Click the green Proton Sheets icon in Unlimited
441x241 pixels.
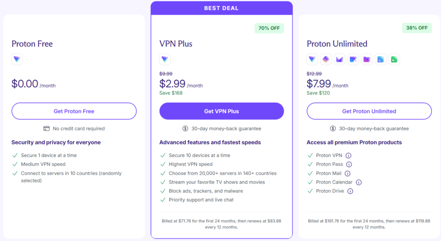pos(394,59)
